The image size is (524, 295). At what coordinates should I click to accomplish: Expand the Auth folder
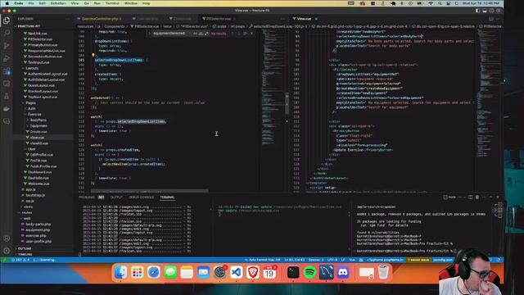coord(32,109)
